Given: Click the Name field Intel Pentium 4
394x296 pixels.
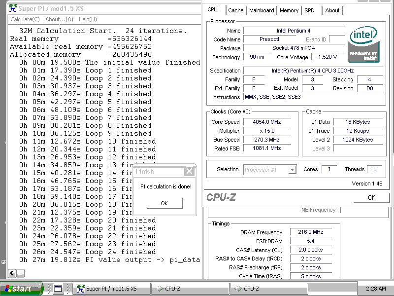Looking at the screenshot, I should 294,31.
